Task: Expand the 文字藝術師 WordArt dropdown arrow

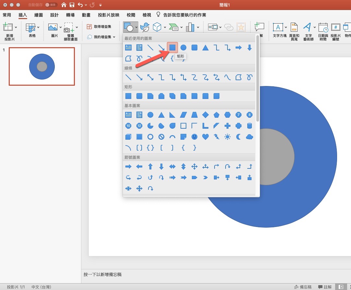Action: [x=314, y=27]
